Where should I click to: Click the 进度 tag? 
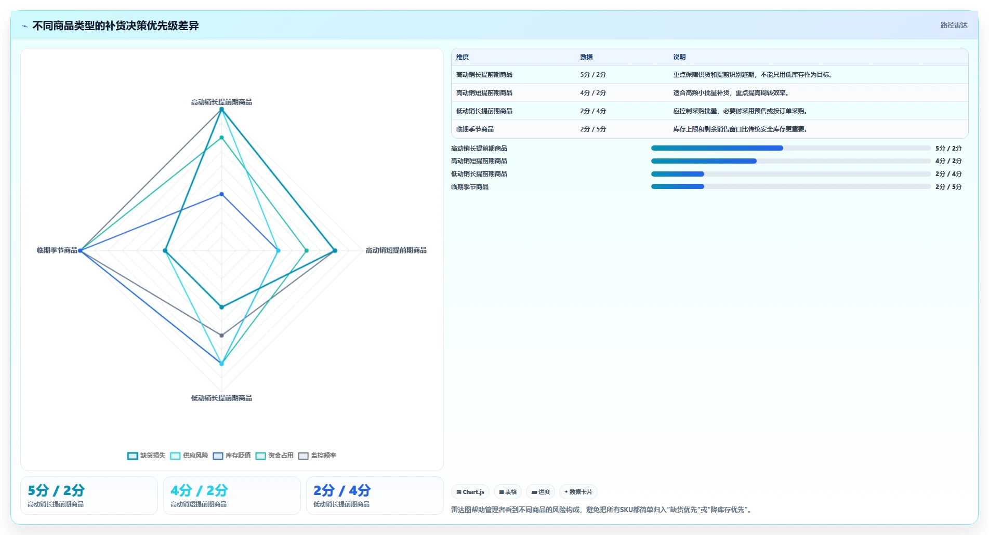point(540,492)
